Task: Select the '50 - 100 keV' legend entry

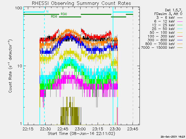Action: tap(166, 33)
